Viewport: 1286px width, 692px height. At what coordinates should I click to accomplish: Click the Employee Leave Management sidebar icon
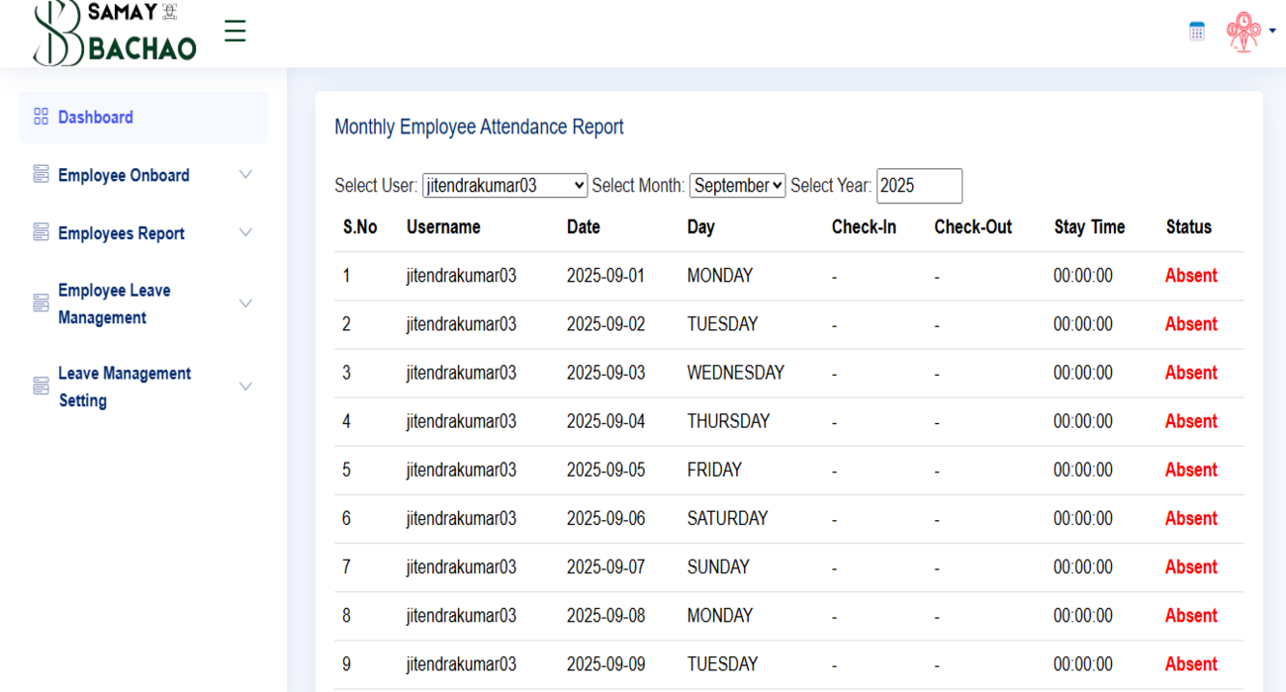tap(41, 303)
